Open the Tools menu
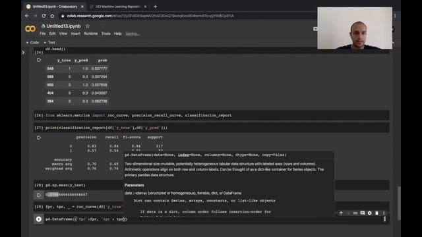 pyautogui.click(x=105, y=34)
